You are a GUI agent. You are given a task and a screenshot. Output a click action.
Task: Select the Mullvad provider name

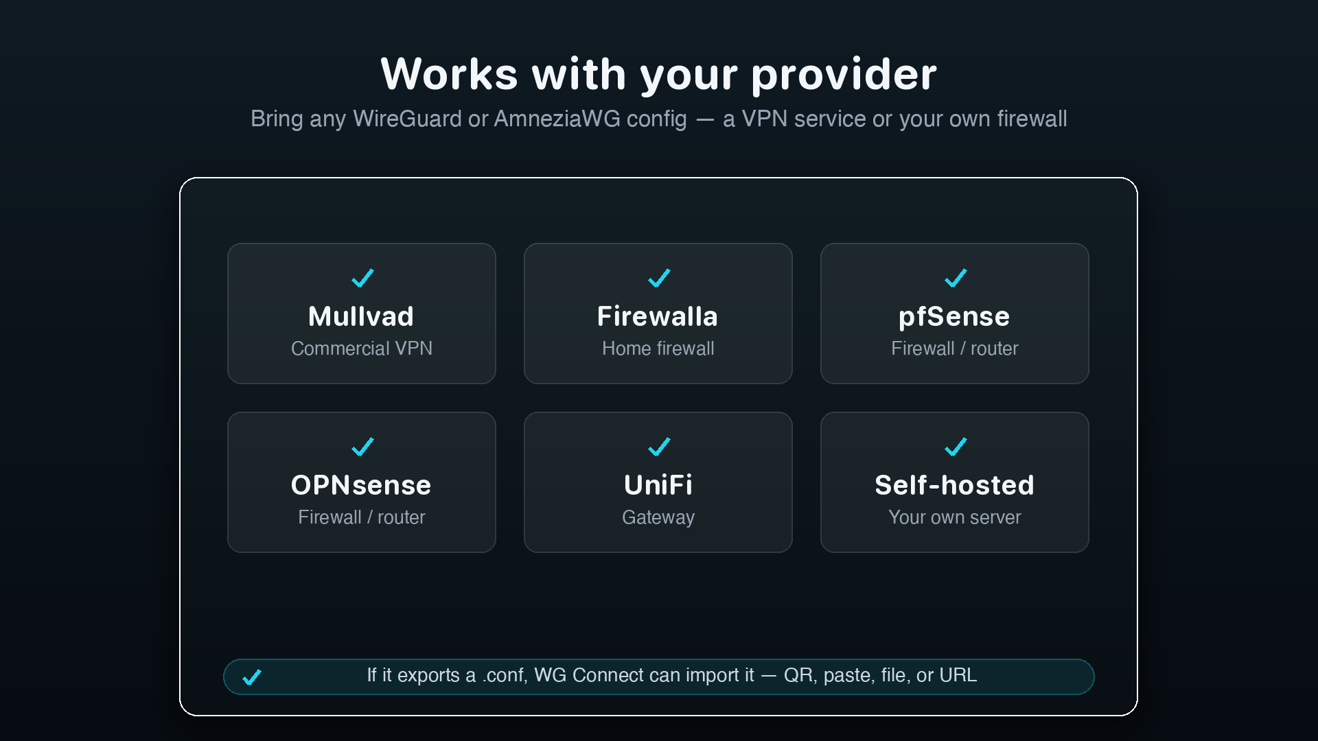pyautogui.click(x=361, y=316)
